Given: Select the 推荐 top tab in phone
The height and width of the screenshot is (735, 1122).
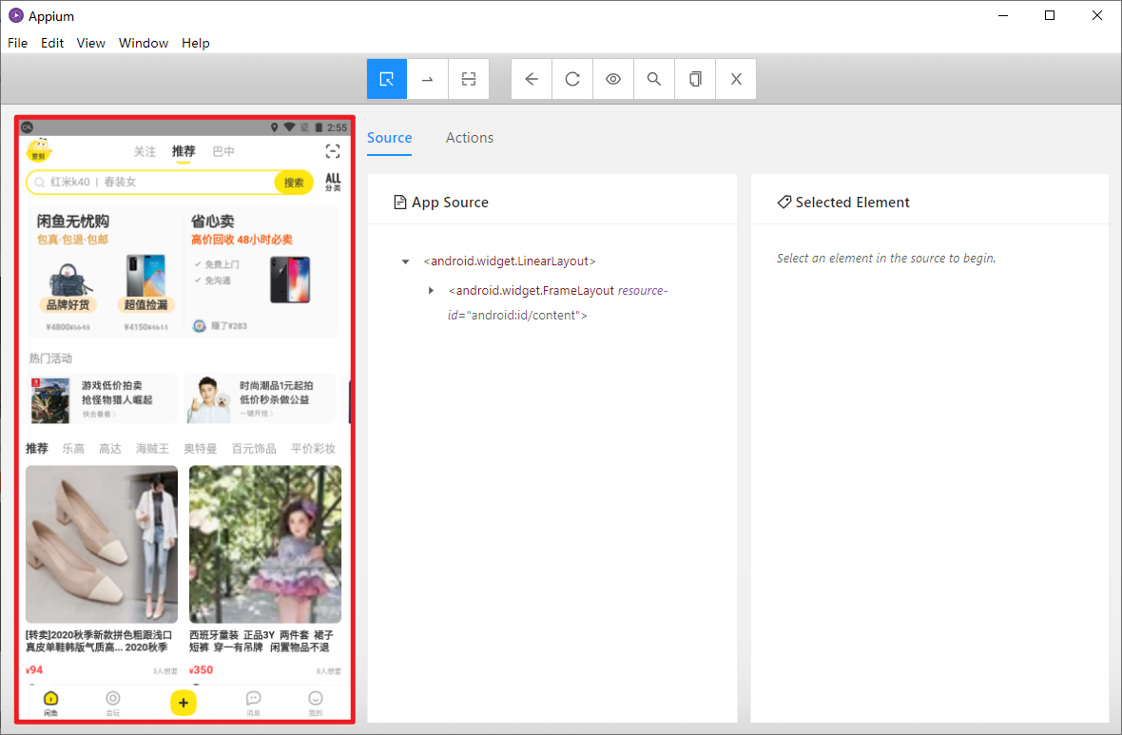Looking at the screenshot, I should (x=184, y=151).
